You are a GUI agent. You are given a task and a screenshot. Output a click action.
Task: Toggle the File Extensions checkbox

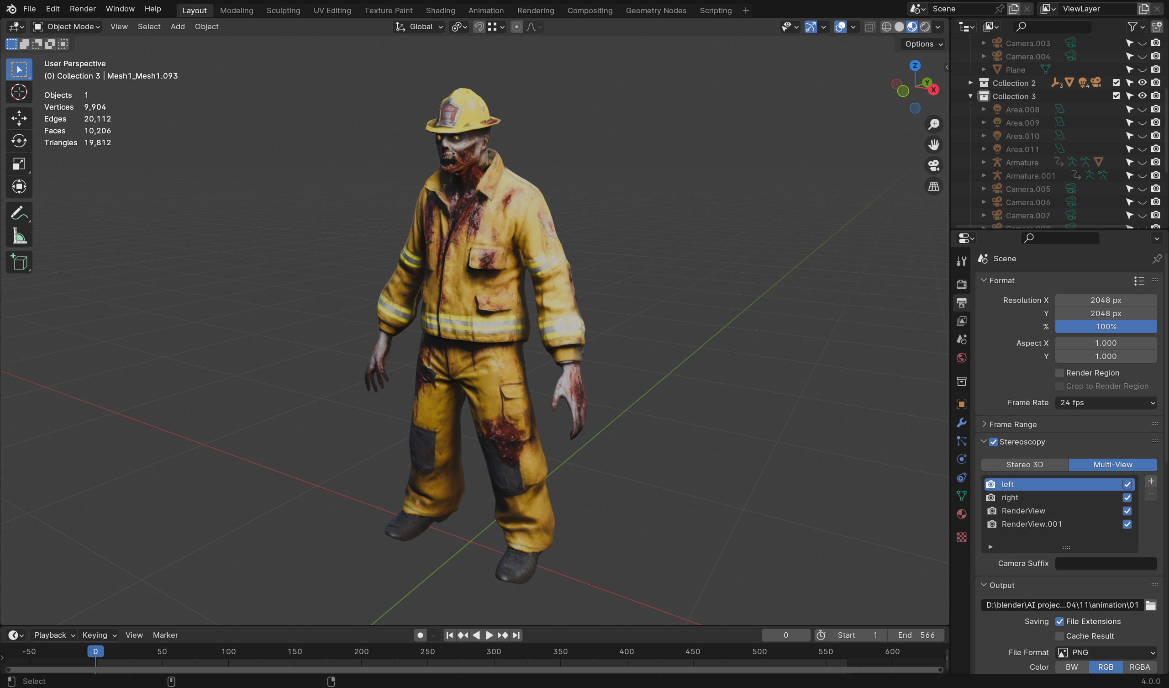(x=1059, y=622)
